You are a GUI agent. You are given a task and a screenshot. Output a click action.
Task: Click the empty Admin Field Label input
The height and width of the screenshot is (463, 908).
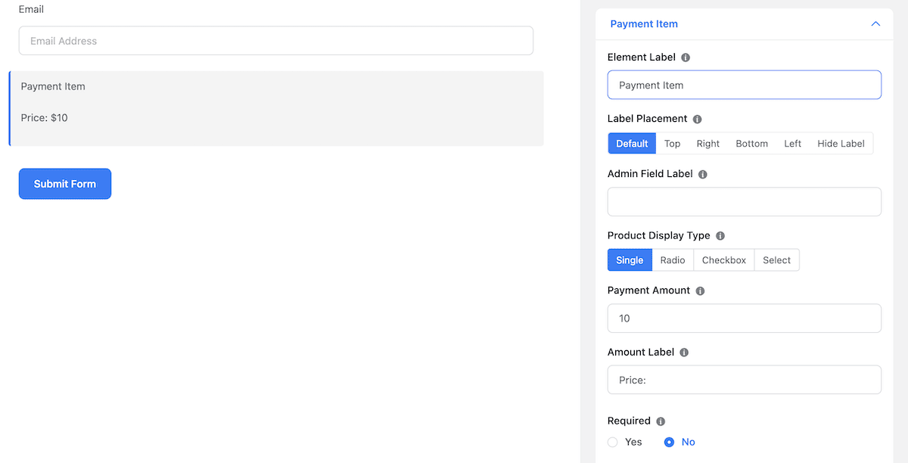coord(745,202)
